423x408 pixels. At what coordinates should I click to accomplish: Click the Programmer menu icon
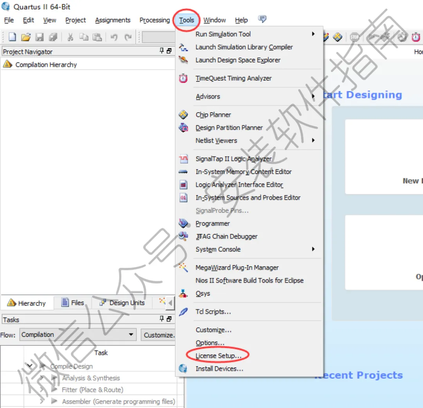pyautogui.click(x=183, y=223)
